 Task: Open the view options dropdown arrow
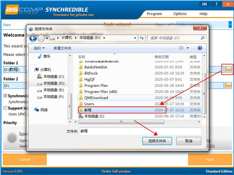[x=188, y=48]
